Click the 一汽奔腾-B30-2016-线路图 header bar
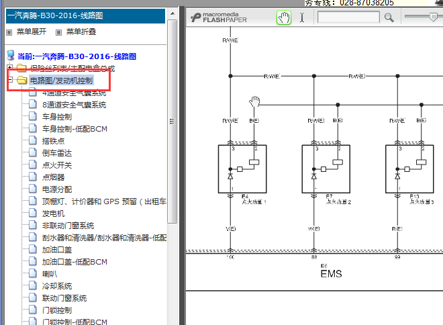443x325 pixels. 85,16
